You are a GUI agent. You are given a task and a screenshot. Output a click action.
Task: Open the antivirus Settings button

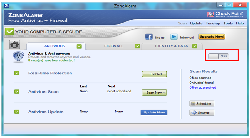click(x=202, y=113)
